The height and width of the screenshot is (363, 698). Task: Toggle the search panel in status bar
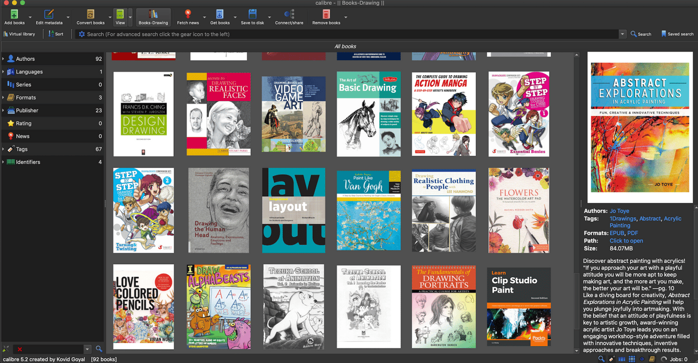tap(602, 359)
